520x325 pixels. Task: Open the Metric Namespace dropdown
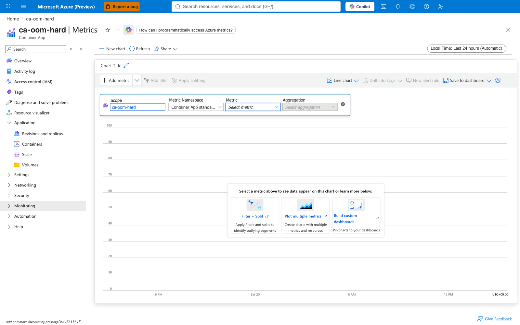pos(196,107)
